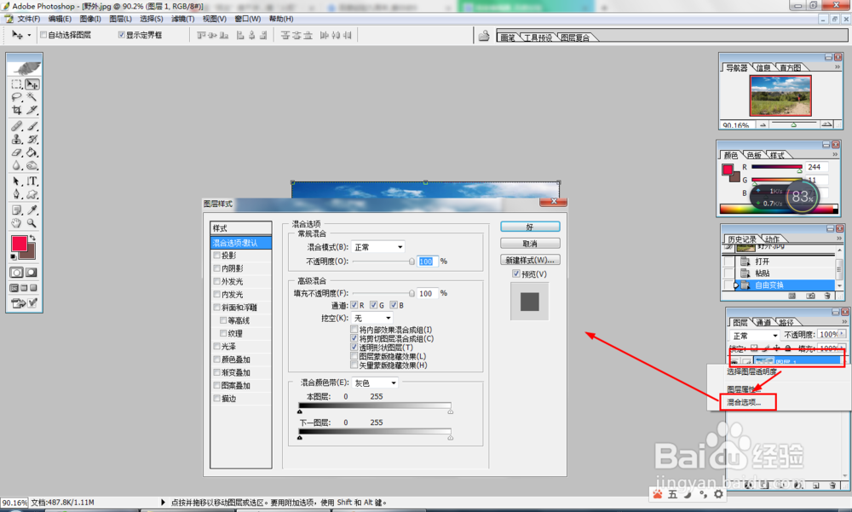Select the Hand tool

pyautogui.click(x=17, y=223)
